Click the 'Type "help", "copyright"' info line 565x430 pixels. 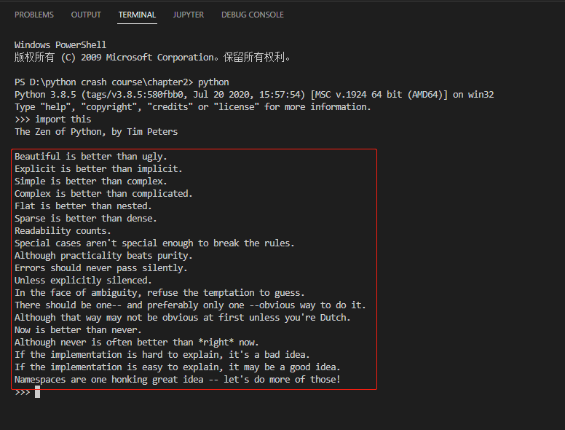pos(193,107)
